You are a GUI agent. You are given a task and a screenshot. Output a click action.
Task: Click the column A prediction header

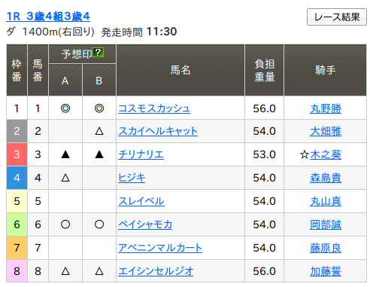click(x=65, y=81)
